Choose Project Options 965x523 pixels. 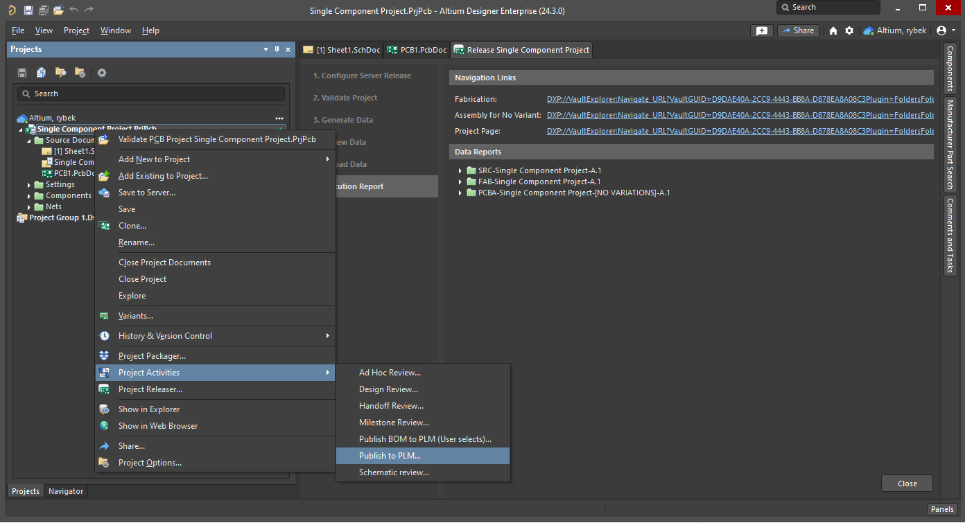[x=216, y=463]
